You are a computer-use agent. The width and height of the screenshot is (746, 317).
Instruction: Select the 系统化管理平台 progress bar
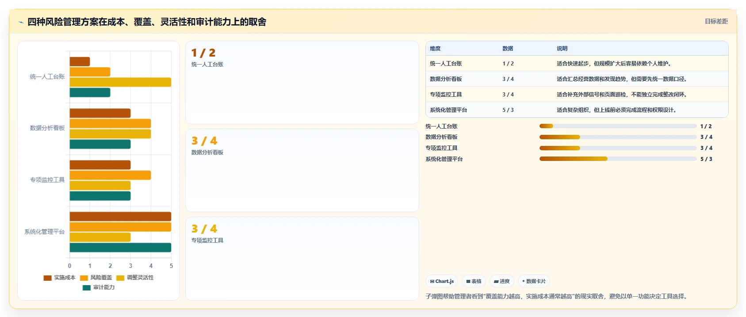coord(618,159)
